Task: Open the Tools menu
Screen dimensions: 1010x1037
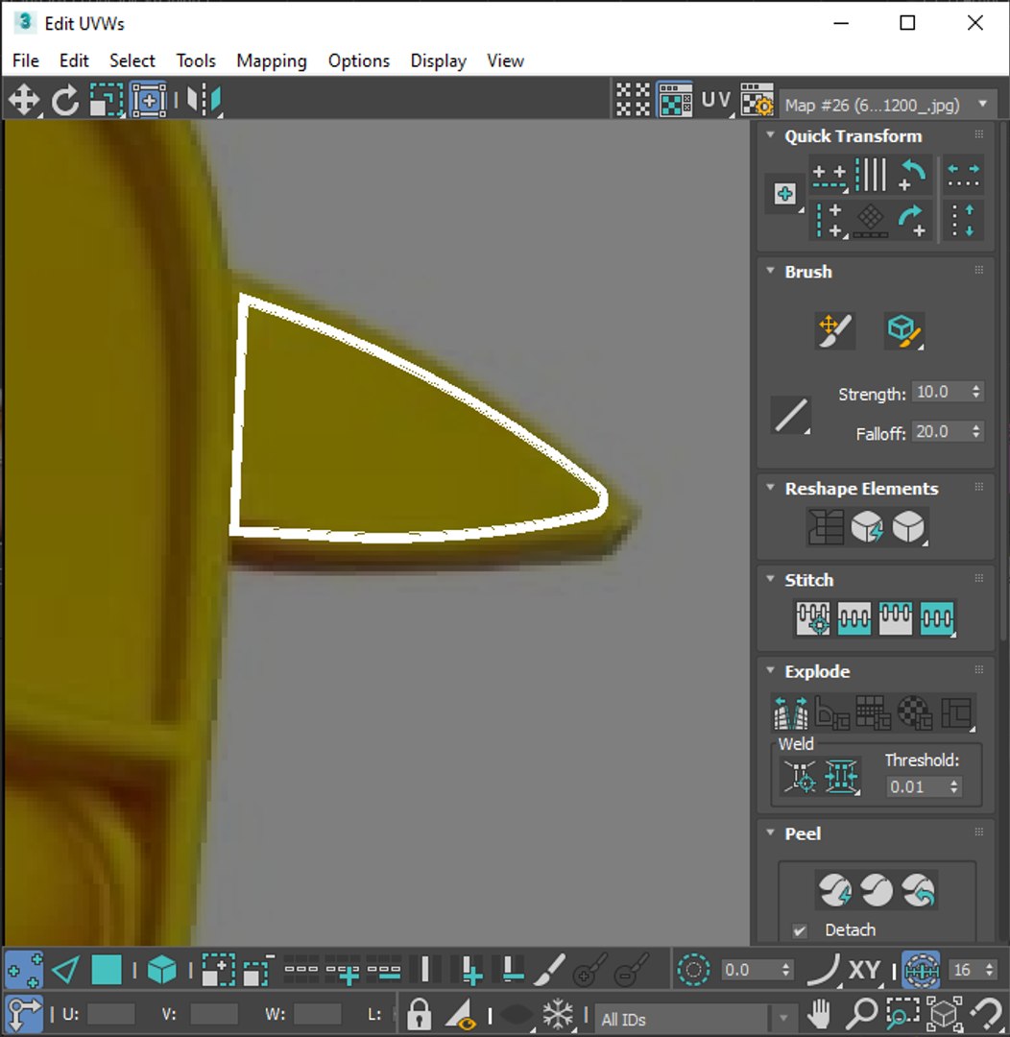Action: 196,60
